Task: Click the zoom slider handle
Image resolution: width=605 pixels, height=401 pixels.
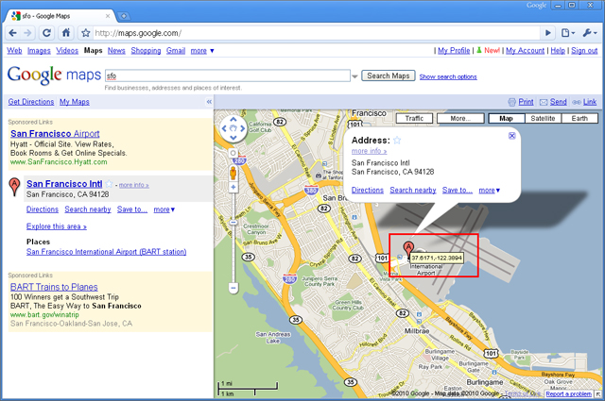Action: tap(233, 223)
